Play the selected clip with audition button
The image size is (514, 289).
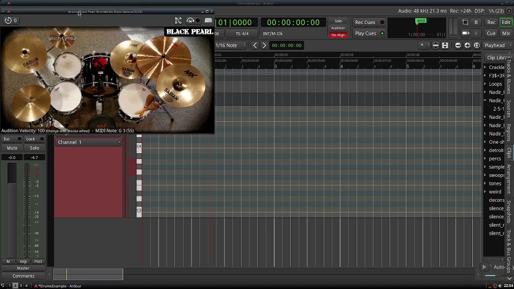tap(484, 267)
